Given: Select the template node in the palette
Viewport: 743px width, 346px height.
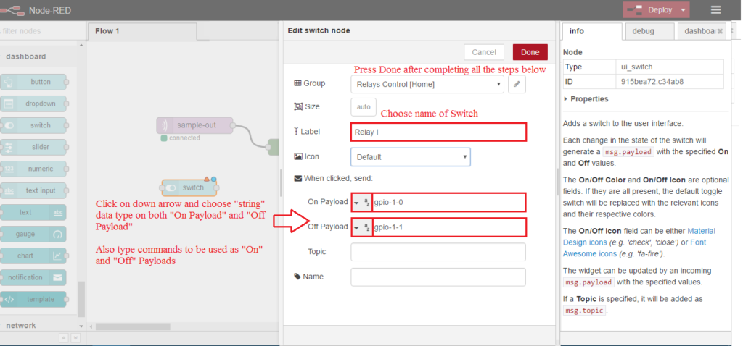Looking at the screenshot, I should 33,299.
